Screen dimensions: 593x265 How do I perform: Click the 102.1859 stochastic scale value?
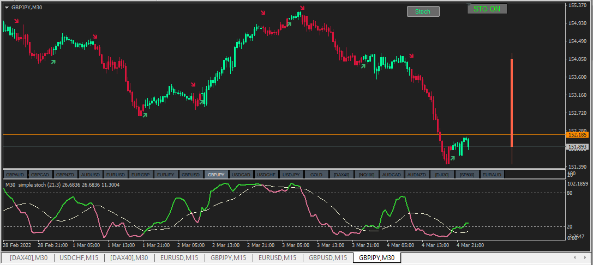pyautogui.click(x=578, y=184)
